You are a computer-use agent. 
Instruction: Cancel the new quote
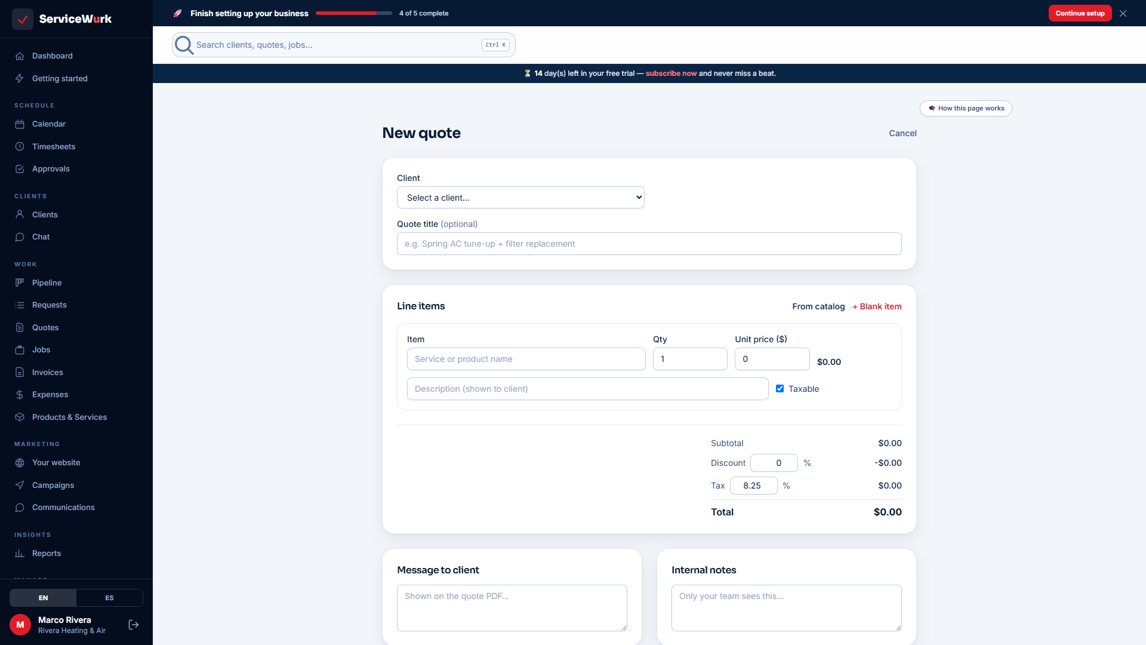(x=902, y=133)
